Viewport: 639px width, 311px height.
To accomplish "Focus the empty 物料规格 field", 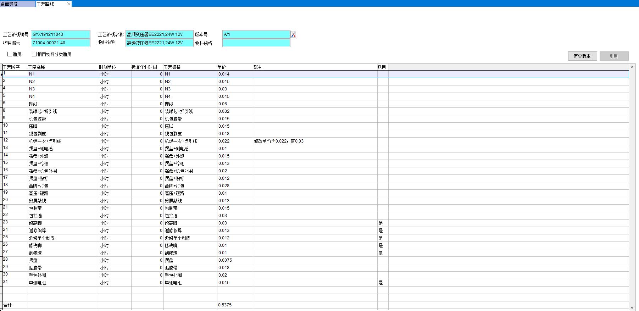I will pyautogui.click(x=256, y=43).
